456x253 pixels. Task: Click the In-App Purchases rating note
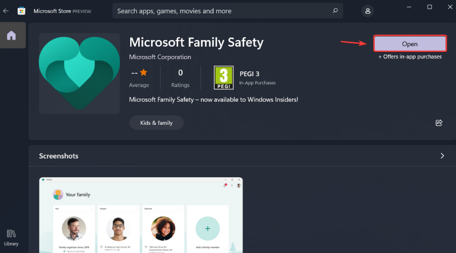coord(257,83)
